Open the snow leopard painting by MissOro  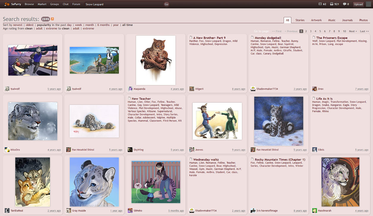tap(33, 121)
